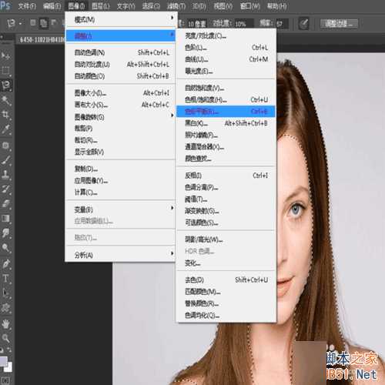Select the Move tool in toolbar

pos(5,55)
